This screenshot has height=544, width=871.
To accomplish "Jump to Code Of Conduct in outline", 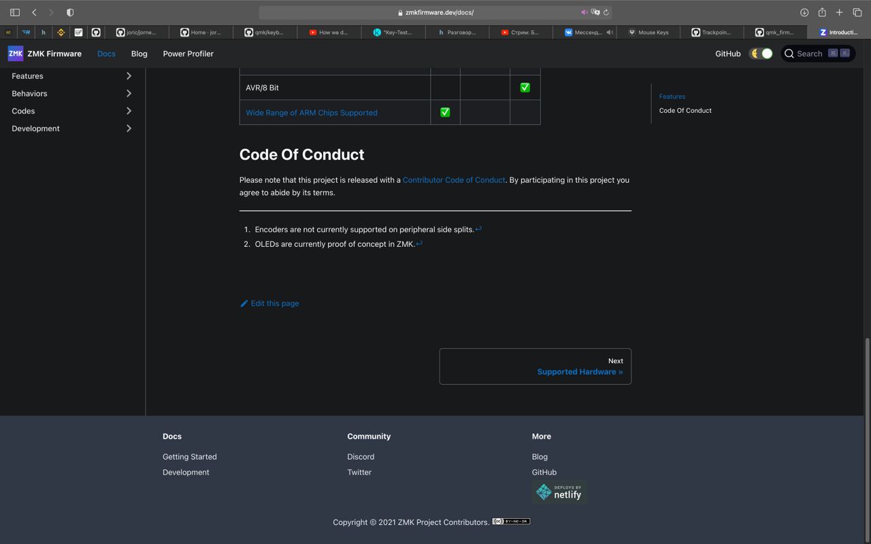I will pos(685,110).
